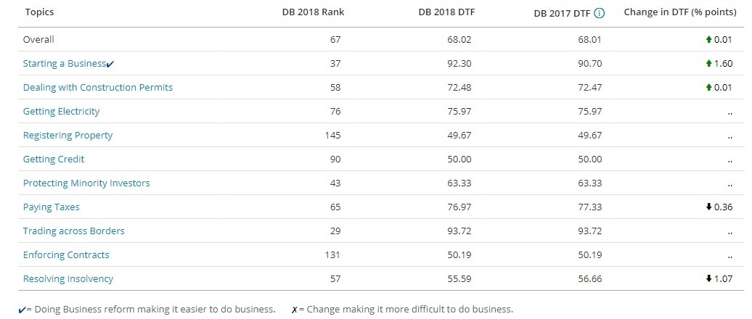Open Protecting Minority Investors link
This screenshot has height=319, width=752.
[86, 183]
